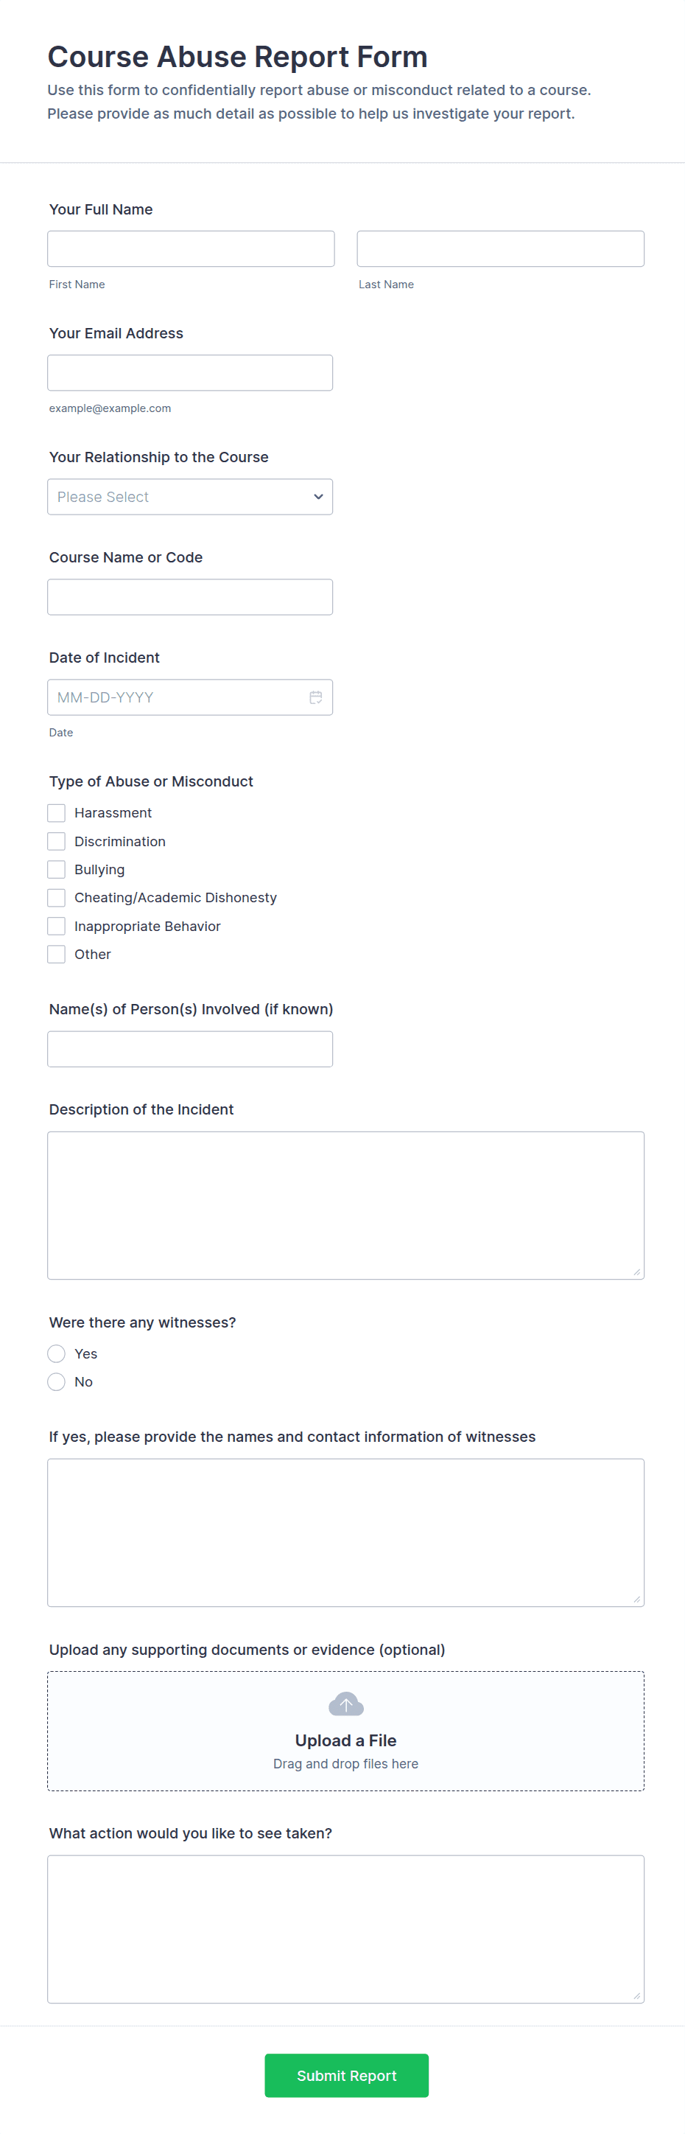Viewport: 685px width, 2134px height.
Task: Expand the Relationship to the Course dropdown arrow
Action: [318, 497]
